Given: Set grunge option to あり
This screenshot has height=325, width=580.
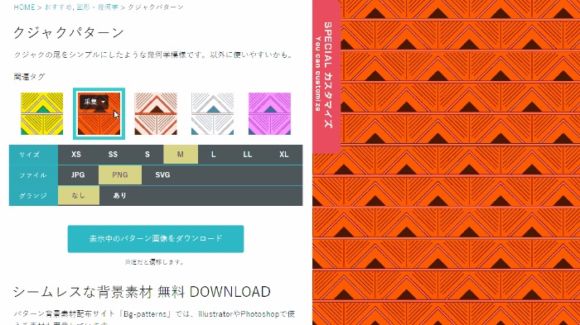Looking at the screenshot, I should click(120, 195).
